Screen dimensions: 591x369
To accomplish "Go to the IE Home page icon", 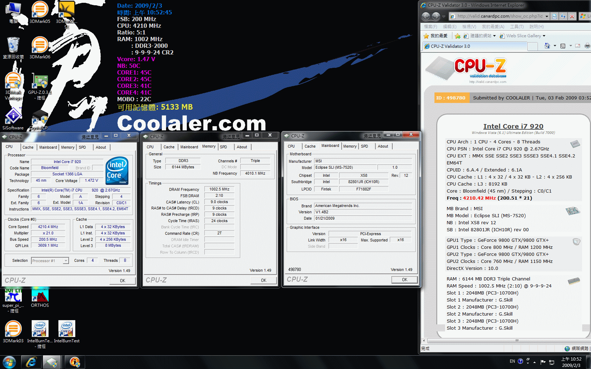I will tap(547, 46).
